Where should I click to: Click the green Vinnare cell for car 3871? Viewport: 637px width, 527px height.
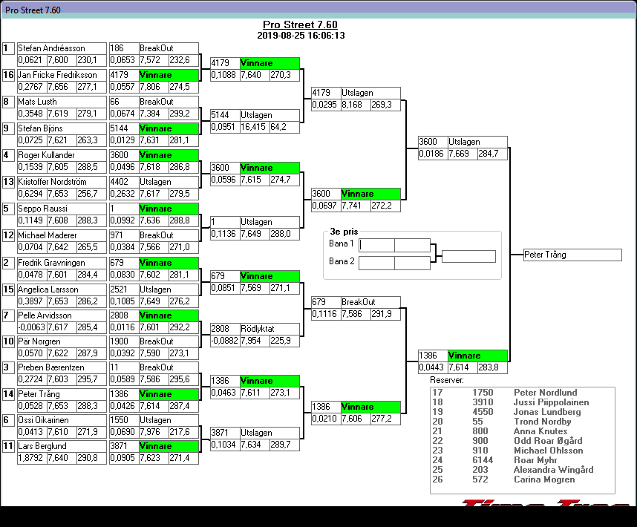[169, 446]
